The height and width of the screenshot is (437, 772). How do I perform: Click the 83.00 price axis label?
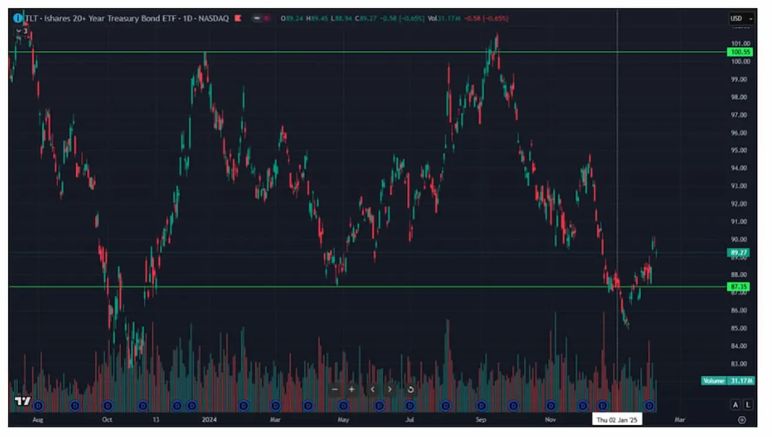point(740,363)
